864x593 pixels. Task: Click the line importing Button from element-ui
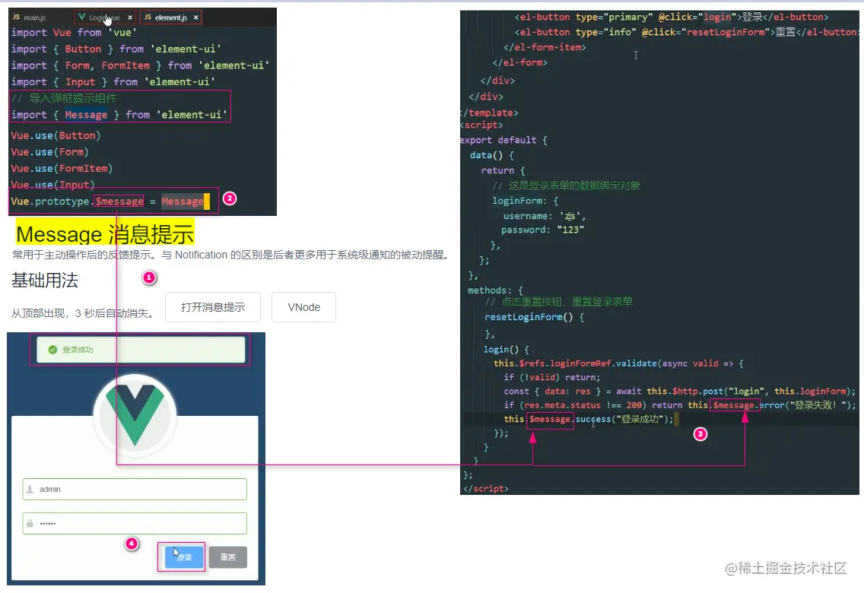(116, 49)
